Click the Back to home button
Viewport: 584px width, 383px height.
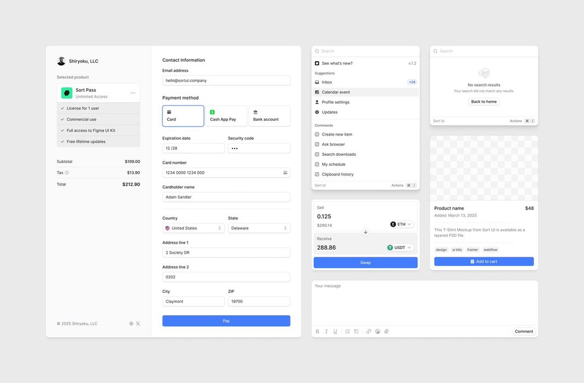484,102
